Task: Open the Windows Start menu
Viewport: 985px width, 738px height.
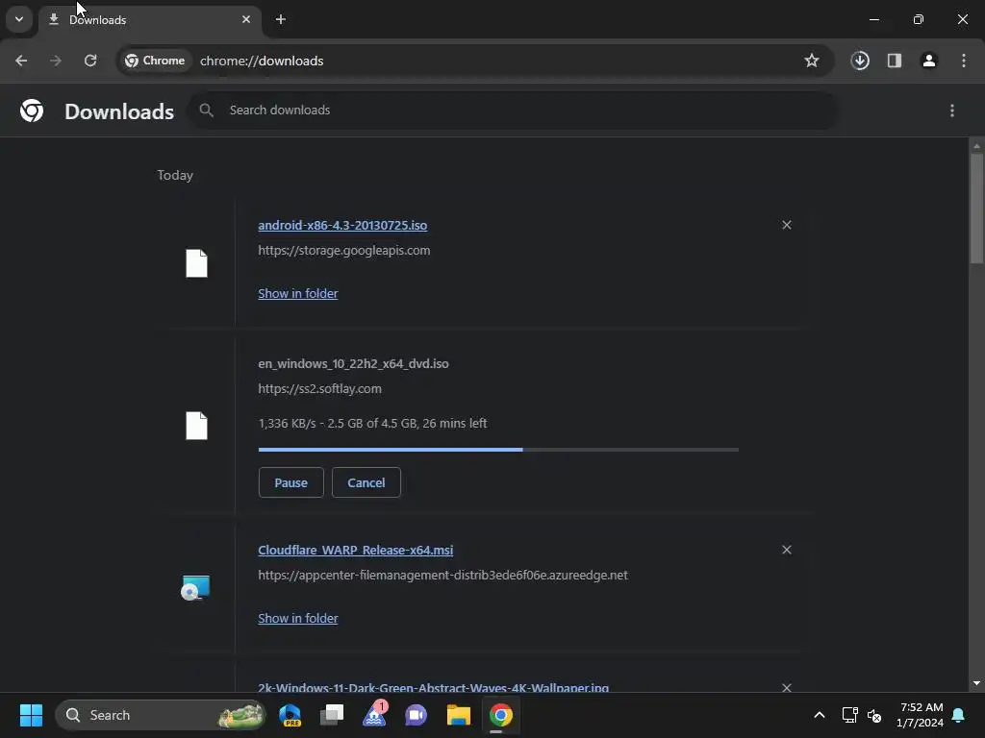Action: point(31,715)
